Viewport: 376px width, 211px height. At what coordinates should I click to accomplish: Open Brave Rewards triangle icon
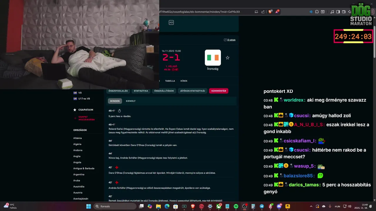[277, 12]
